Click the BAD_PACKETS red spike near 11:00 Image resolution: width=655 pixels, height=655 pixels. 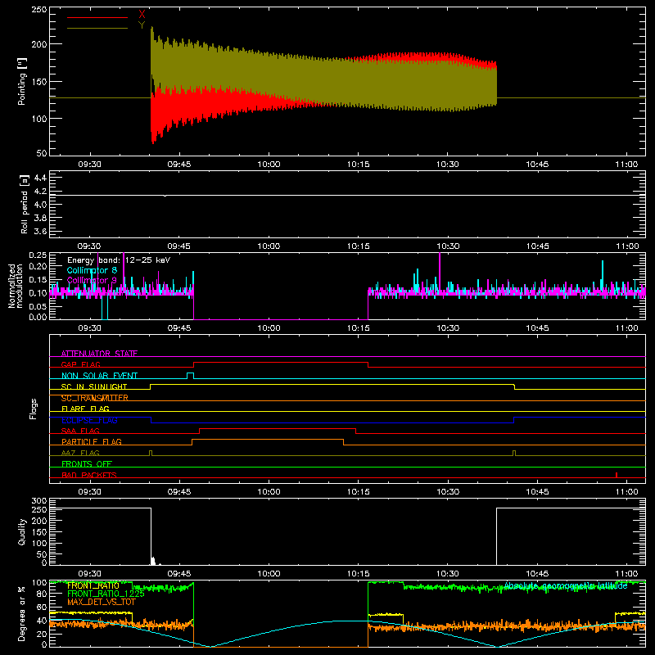[617, 475]
